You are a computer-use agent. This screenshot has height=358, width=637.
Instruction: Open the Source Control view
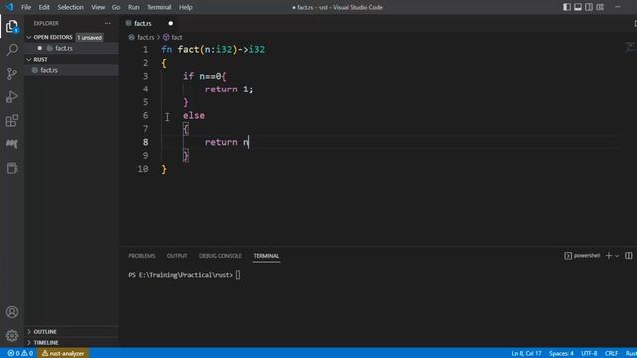pyautogui.click(x=12, y=74)
